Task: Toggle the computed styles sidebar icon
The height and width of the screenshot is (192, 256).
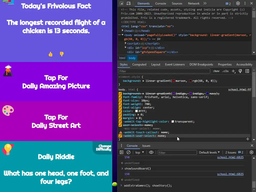Action: (247, 71)
